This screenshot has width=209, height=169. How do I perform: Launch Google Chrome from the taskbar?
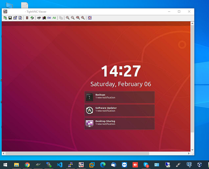pos(27,165)
